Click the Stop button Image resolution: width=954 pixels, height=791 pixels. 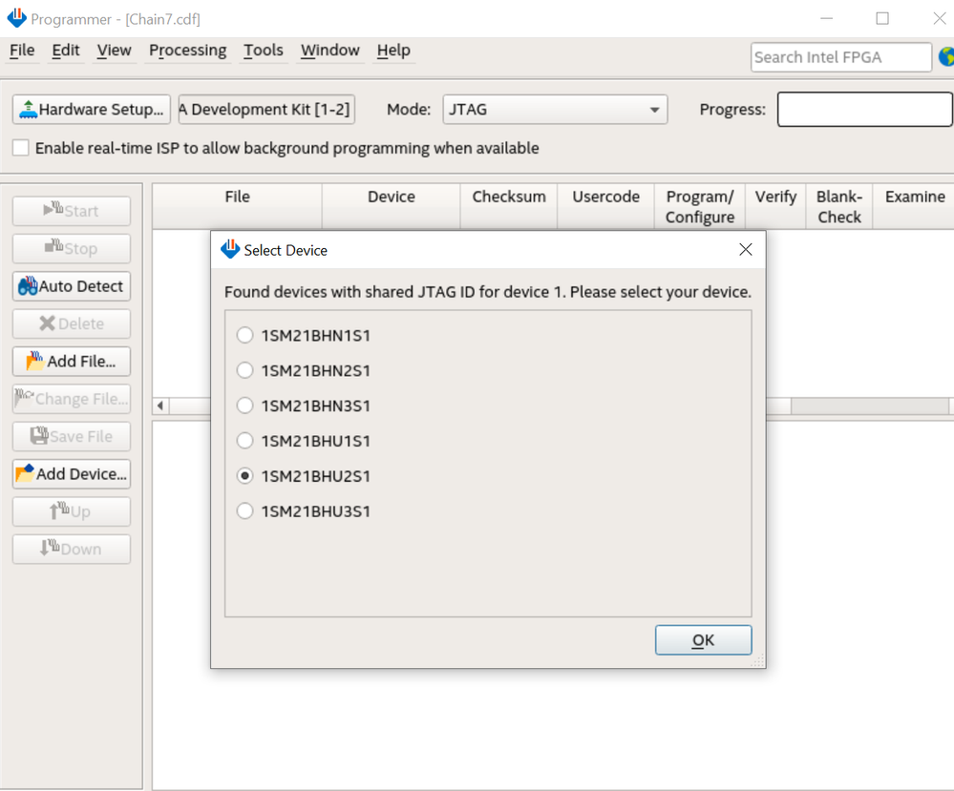point(72,249)
